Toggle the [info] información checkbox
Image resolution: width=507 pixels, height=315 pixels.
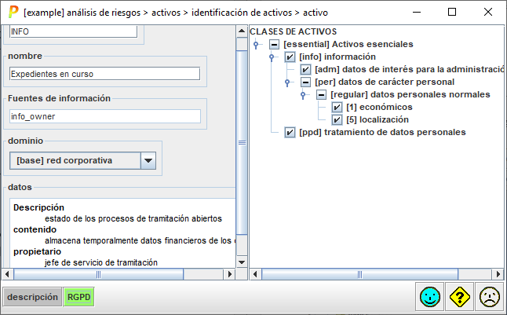(290, 57)
